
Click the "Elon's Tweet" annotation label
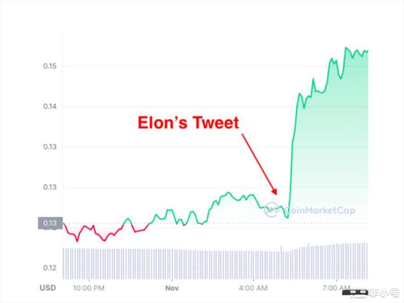189,123
